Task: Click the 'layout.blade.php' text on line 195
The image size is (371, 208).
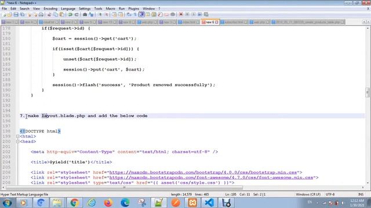Action: point(63,116)
